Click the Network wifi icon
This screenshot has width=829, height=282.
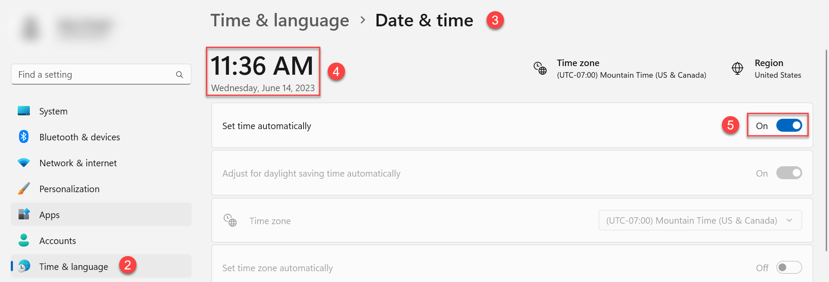[24, 163]
